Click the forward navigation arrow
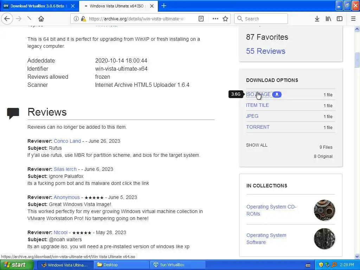Screen dimensions: 360x270 (19, 19)
